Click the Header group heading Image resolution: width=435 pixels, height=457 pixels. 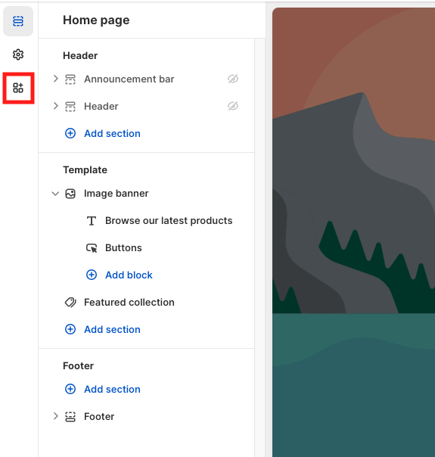[80, 56]
